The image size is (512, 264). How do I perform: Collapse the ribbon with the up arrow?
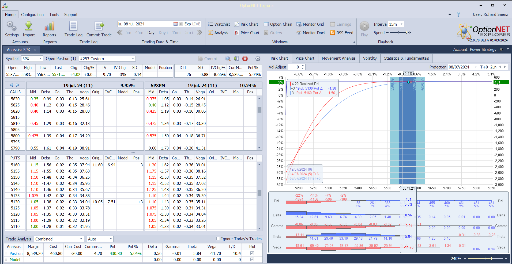coord(450,14)
